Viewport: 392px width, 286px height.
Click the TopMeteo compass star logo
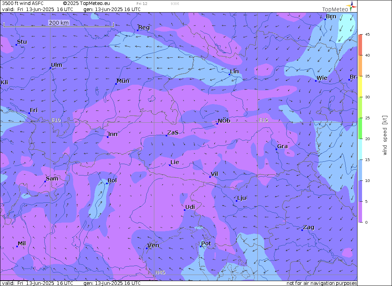(352, 6)
